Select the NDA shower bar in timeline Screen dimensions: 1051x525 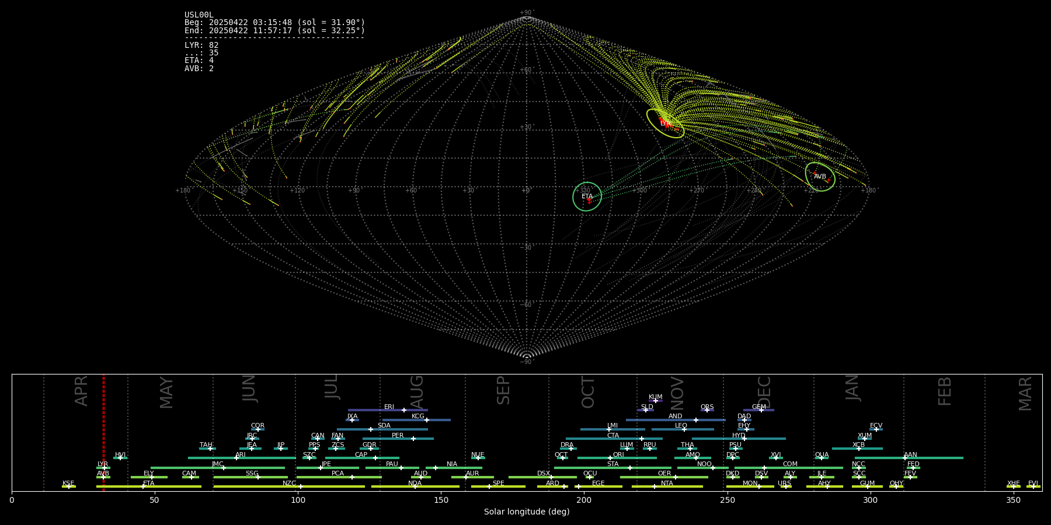coord(415,487)
